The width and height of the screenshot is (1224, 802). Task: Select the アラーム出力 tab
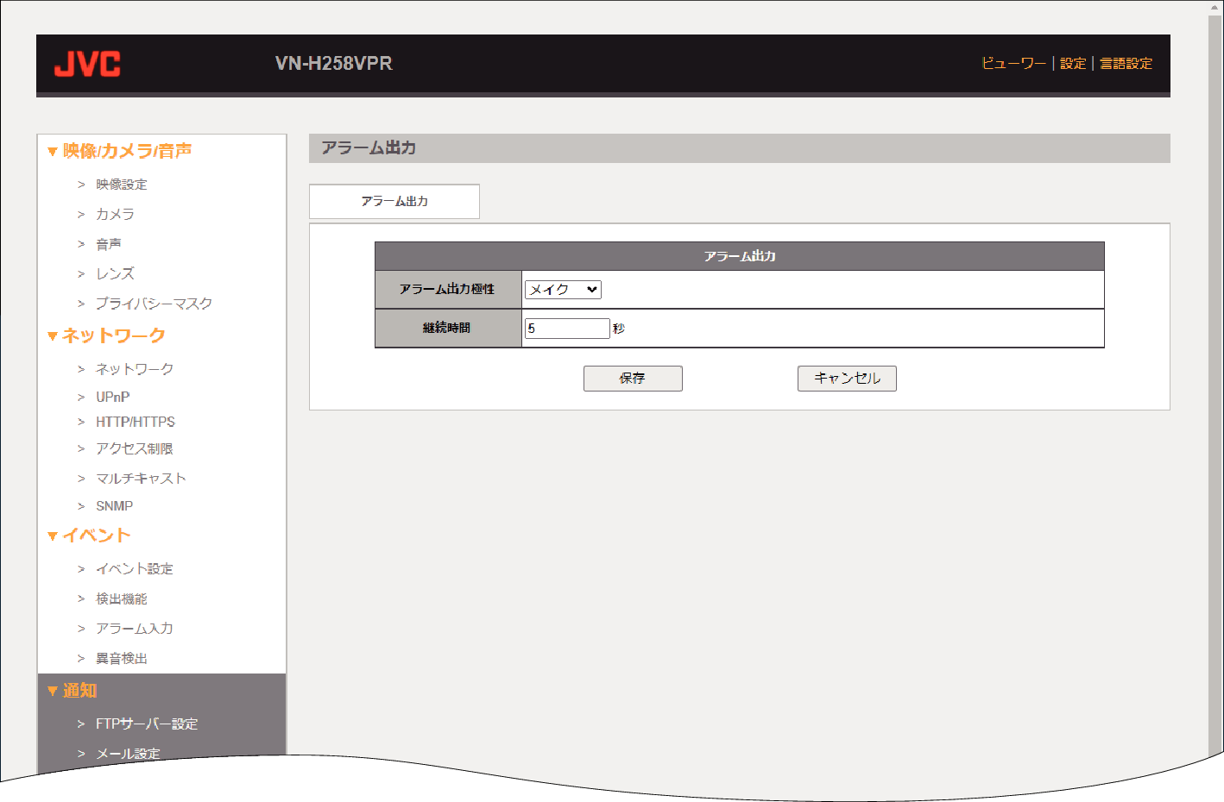coord(394,201)
